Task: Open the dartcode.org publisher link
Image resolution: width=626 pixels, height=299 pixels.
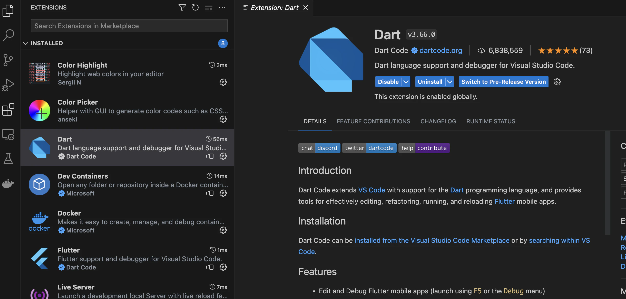Action: point(441,50)
